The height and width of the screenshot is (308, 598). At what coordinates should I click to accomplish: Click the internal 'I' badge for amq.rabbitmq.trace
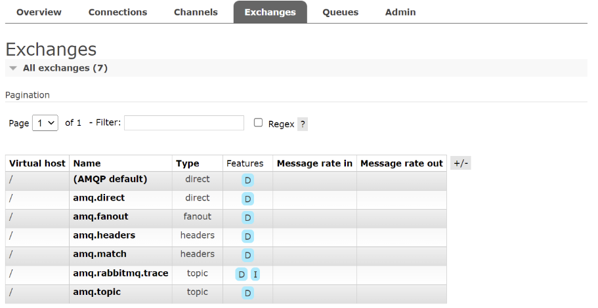[x=255, y=274]
